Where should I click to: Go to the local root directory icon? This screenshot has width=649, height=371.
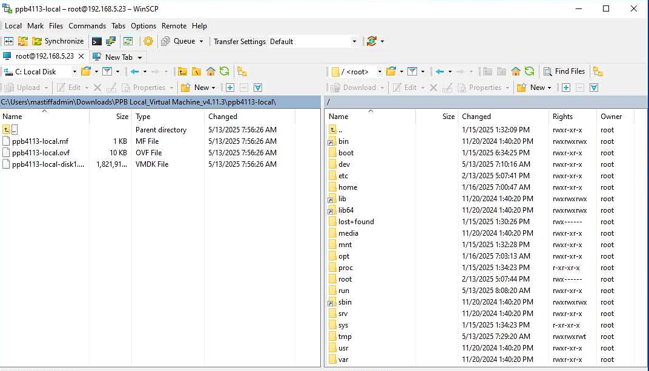(196, 71)
